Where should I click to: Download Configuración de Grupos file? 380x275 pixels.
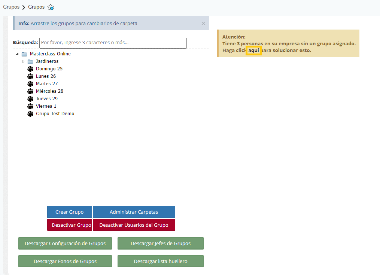(65, 243)
